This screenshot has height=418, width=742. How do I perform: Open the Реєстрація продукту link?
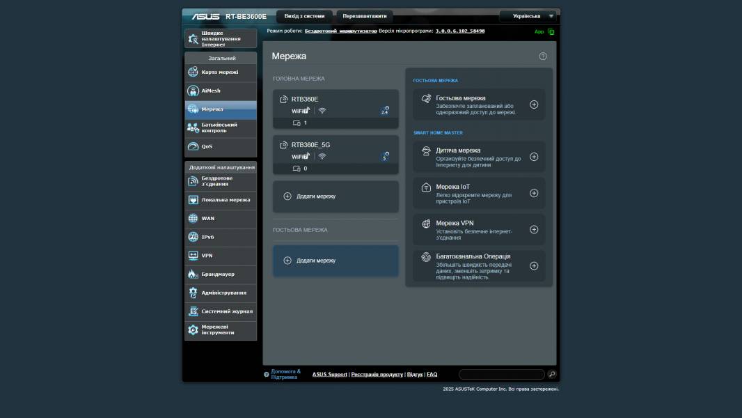pos(377,374)
